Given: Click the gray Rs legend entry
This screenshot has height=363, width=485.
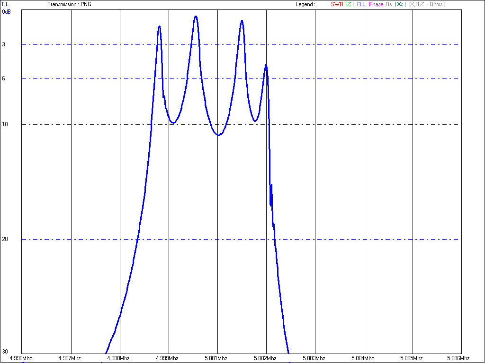Looking at the screenshot, I should click(389, 4).
